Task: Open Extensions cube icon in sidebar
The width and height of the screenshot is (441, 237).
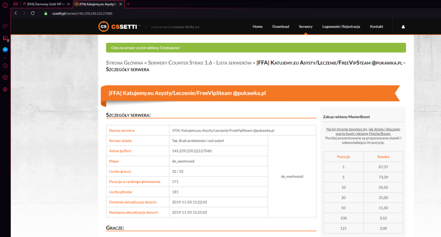Action: coord(5,78)
